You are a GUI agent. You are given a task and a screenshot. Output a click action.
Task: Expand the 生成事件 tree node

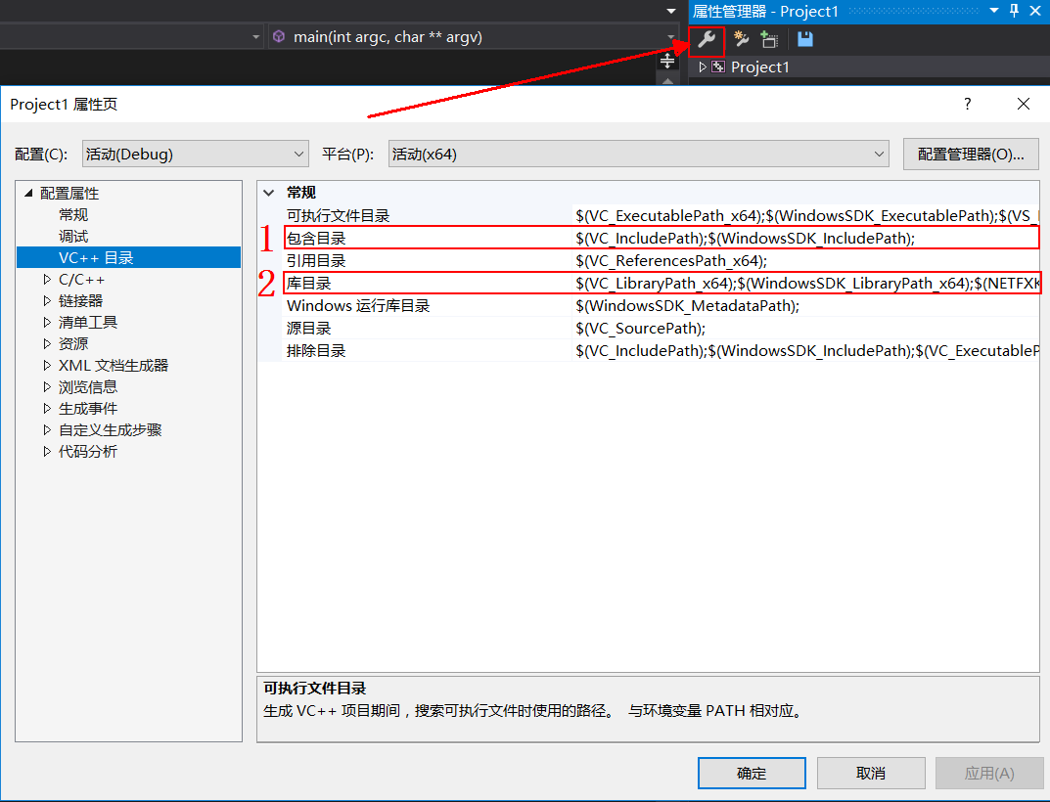[47, 409]
